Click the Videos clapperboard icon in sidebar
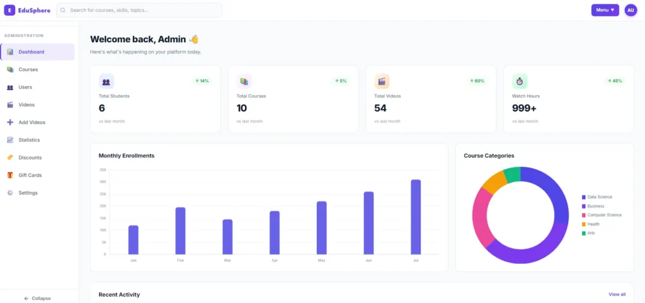645x303 pixels. point(10,105)
